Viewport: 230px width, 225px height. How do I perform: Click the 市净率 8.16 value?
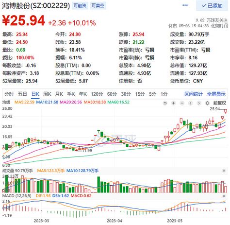click(193, 58)
